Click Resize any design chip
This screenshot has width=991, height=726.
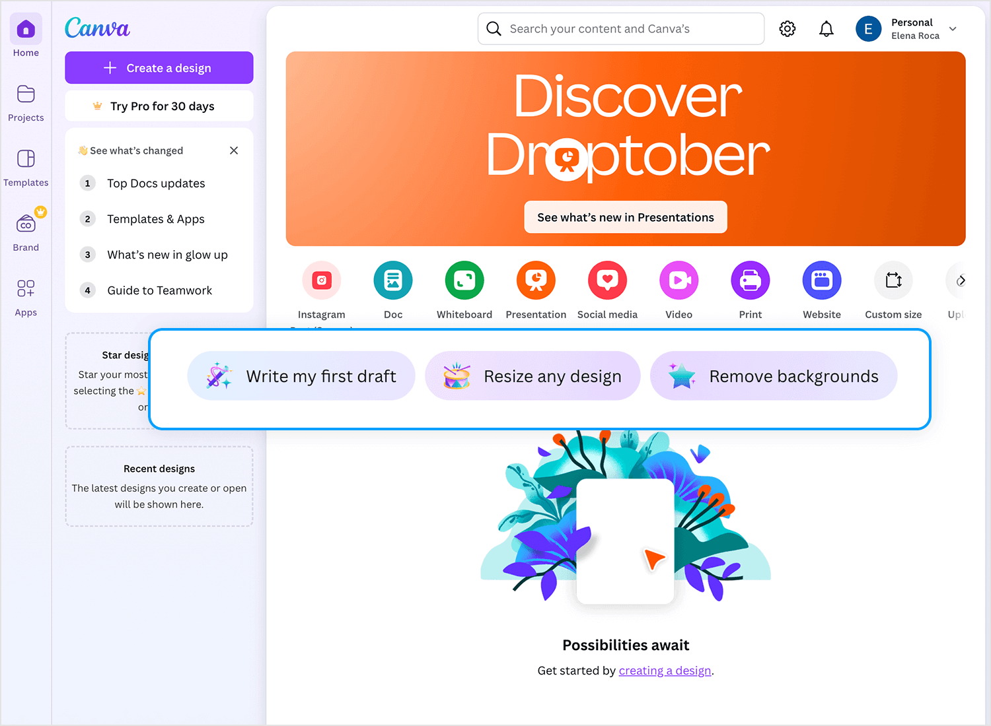click(x=532, y=376)
